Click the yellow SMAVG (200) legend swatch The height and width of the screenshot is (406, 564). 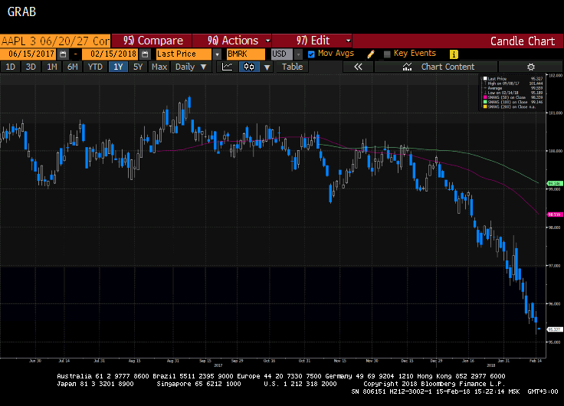pos(485,106)
